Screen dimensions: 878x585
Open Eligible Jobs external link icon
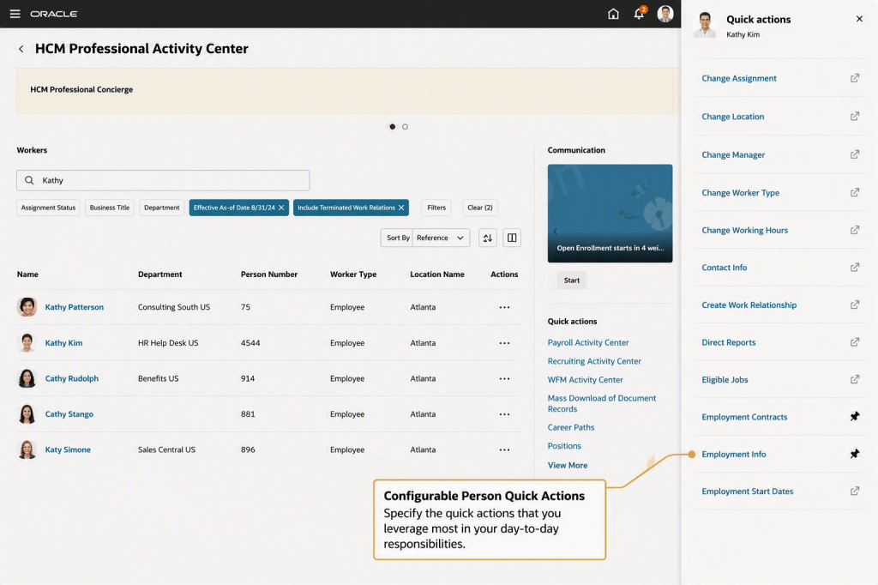point(855,379)
